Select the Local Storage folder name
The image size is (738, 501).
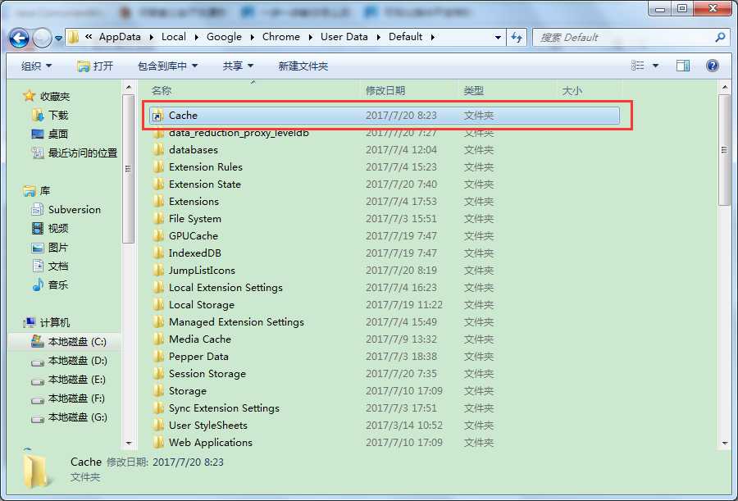click(x=202, y=305)
